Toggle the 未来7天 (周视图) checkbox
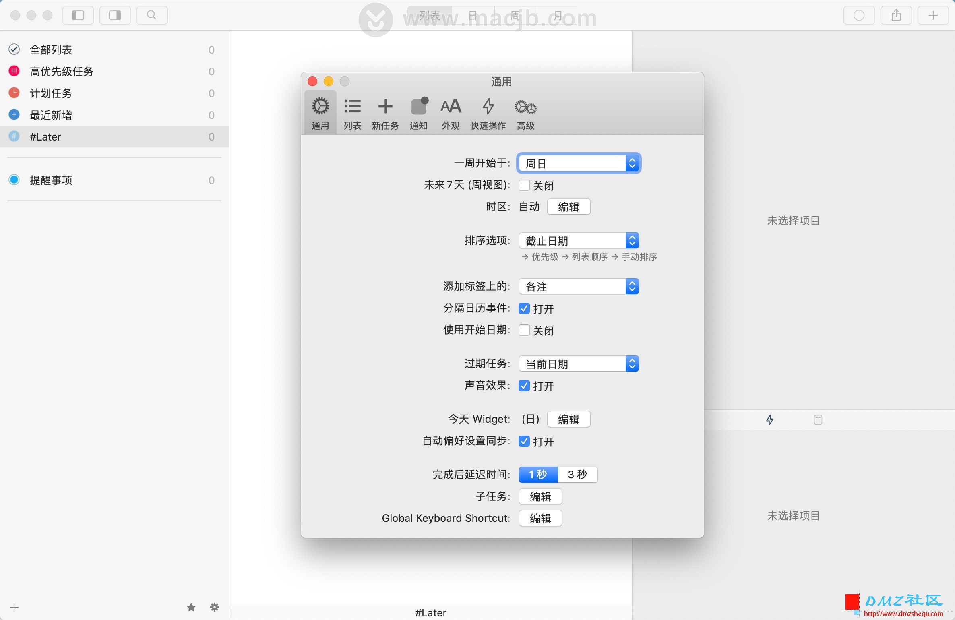Viewport: 955px width, 620px height. tap(524, 185)
